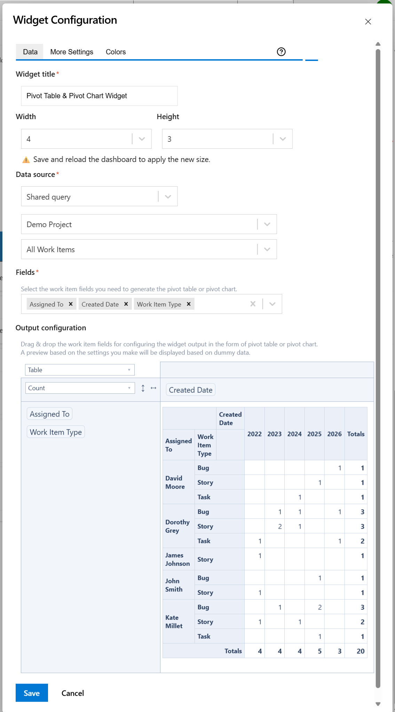The height and width of the screenshot is (712, 395).
Task: Remove the Created Date field tag
Action: coord(126,304)
